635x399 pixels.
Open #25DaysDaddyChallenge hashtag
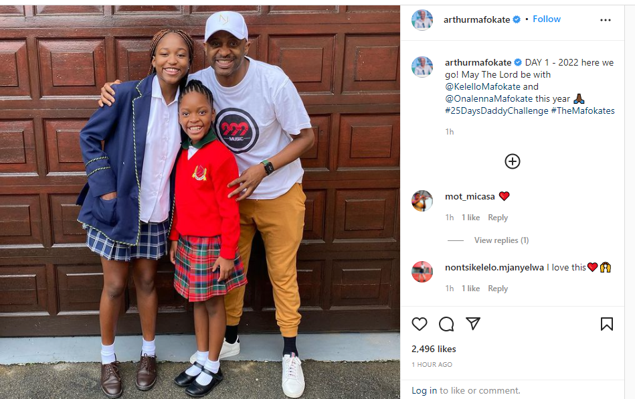pyautogui.click(x=496, y=110)
